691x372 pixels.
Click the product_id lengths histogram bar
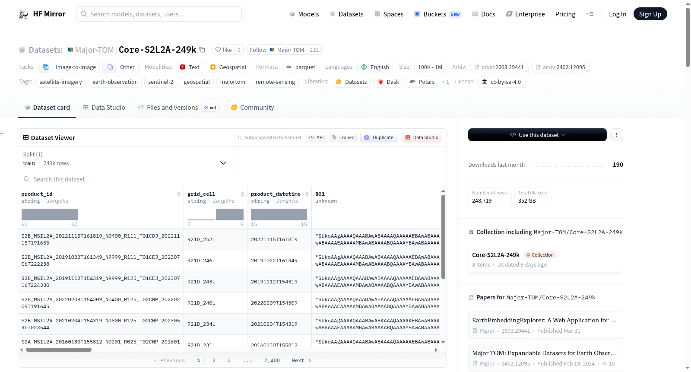50,214
